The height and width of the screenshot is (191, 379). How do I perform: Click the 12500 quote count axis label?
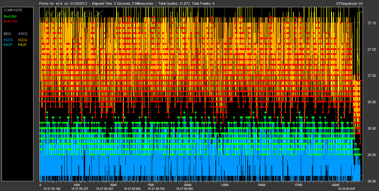(225, 185)
